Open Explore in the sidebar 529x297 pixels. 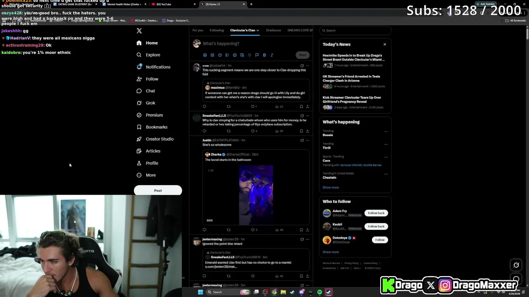pyautogui.click(x=148, y=55)
